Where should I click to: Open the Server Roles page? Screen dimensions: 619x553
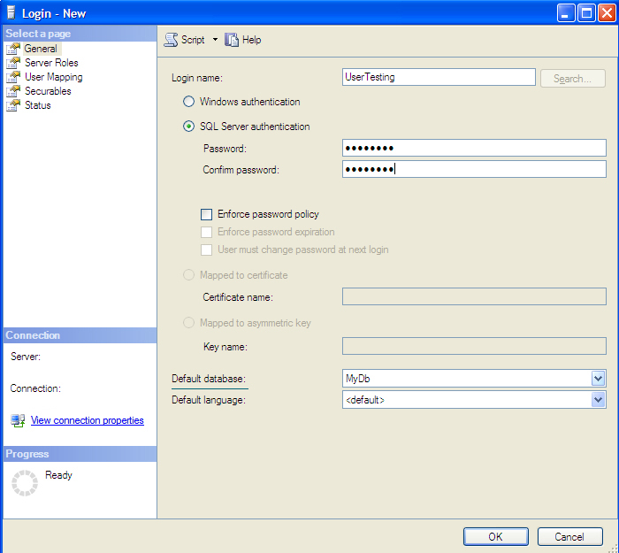pos(51,63)
